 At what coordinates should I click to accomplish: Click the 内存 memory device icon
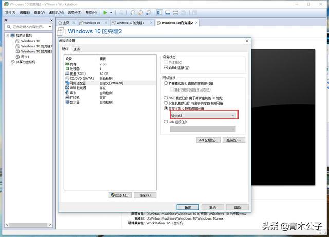click(67, 64)
